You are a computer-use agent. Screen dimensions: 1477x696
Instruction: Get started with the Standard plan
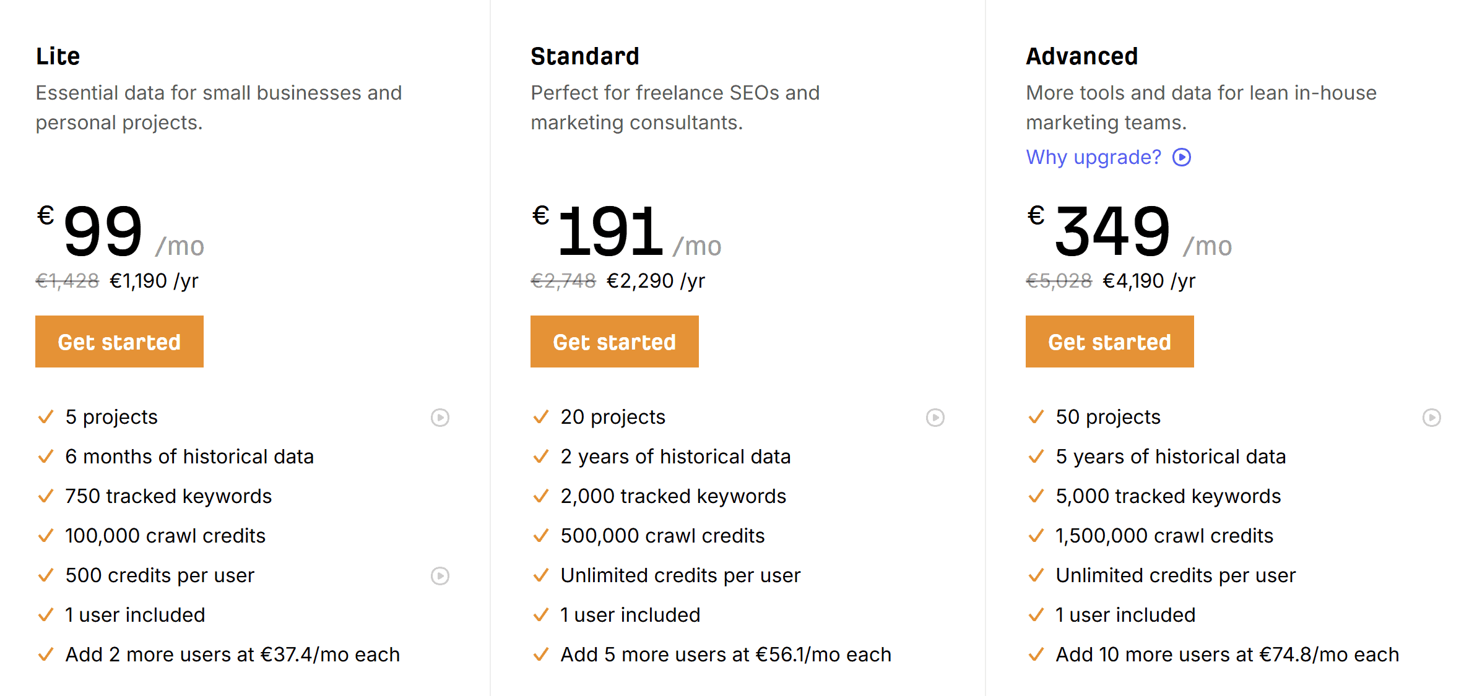point(615,341)
